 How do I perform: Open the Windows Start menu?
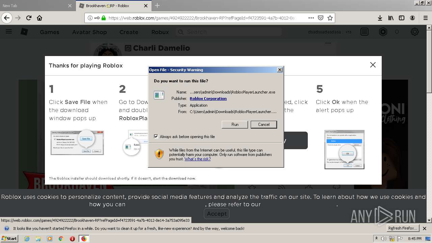tap(9, 238)
